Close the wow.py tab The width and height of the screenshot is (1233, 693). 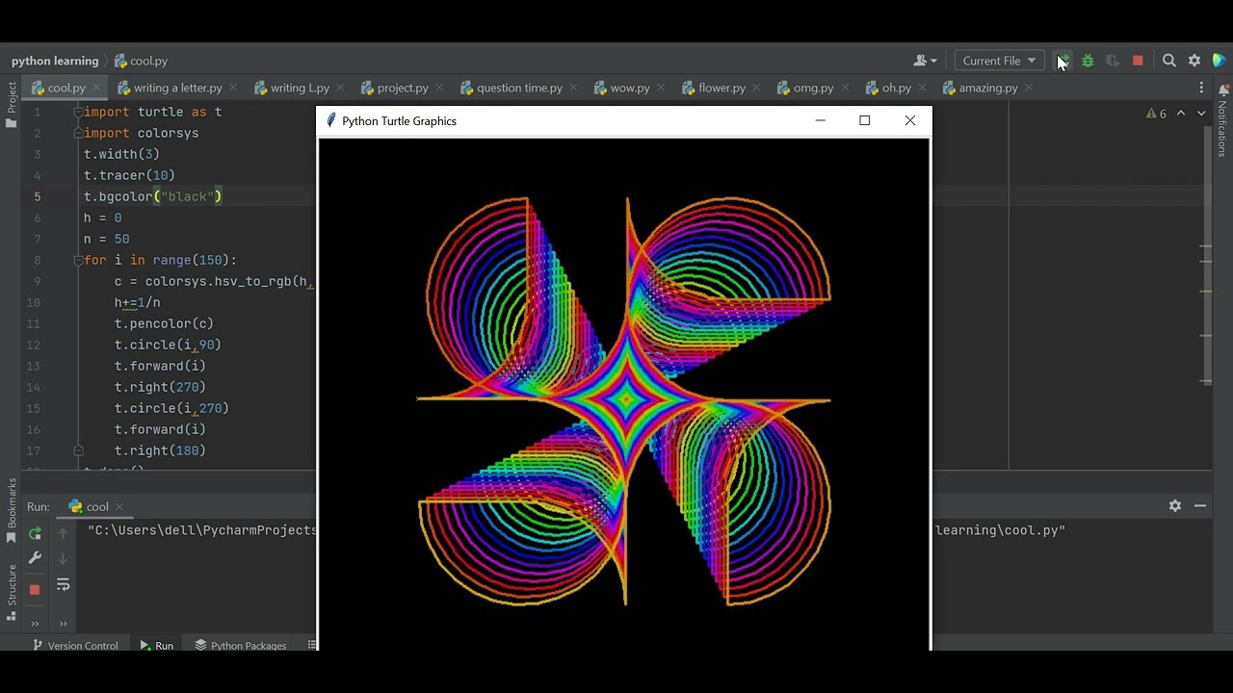coord(661,88)
